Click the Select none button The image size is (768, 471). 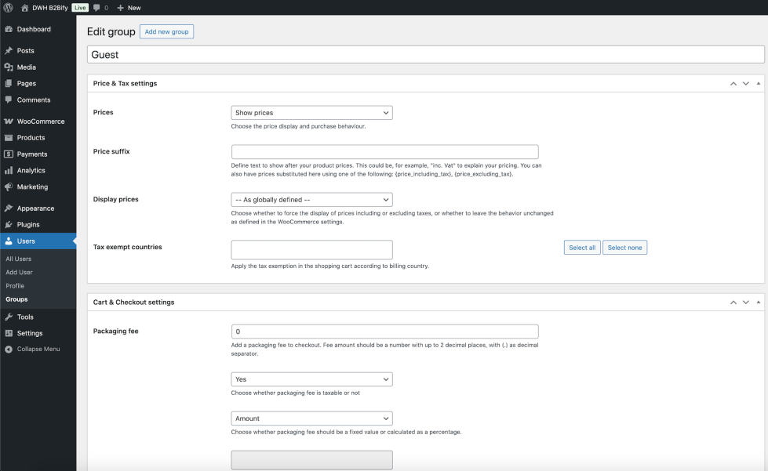pyautogui.click(x=624, y=248)
